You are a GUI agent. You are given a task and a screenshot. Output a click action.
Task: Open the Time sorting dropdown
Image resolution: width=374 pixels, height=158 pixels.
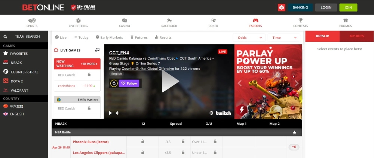tap(284, 38)
